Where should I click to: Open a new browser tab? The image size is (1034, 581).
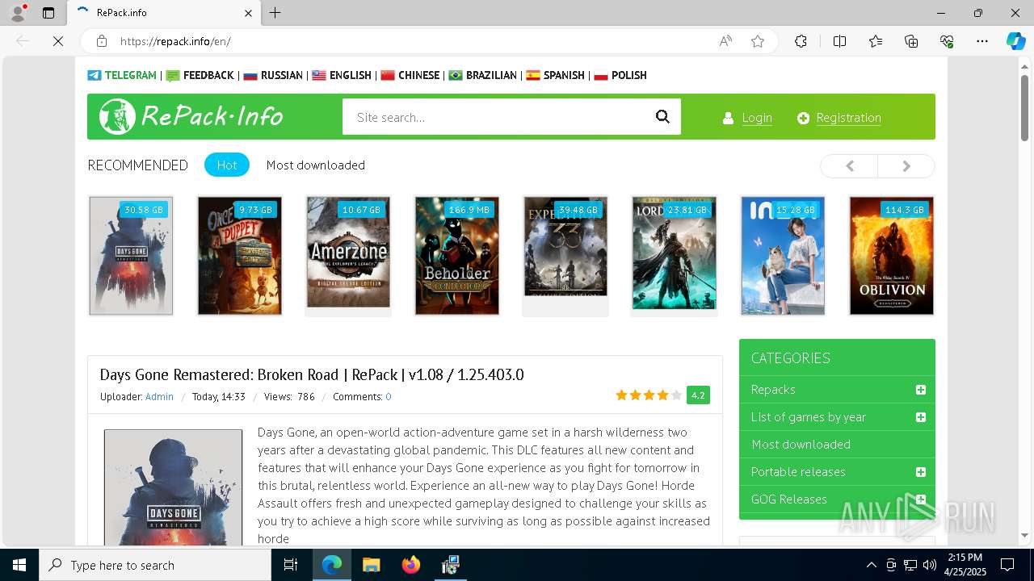point(275,13)
